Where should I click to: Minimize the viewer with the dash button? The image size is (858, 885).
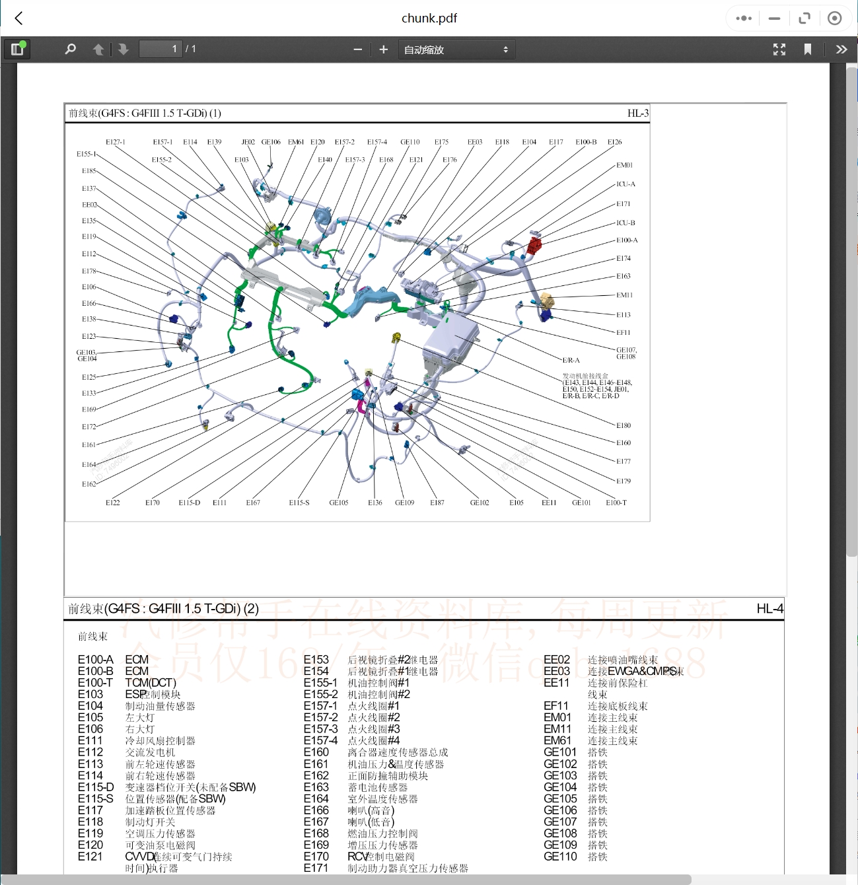774,18
